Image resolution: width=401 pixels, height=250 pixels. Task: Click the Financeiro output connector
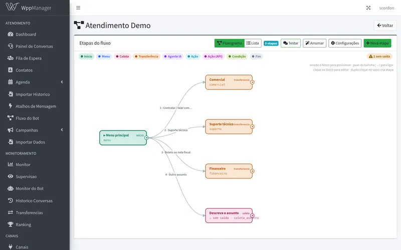click(x=253, y=171)
